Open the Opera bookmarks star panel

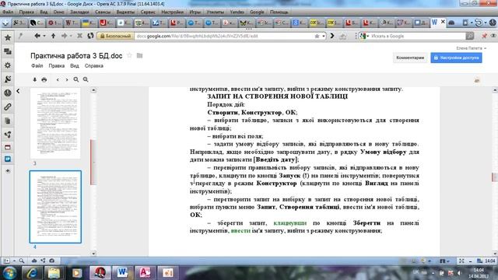(8, 38)
